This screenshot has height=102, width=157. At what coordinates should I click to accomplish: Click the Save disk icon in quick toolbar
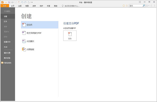coord(9,2)
